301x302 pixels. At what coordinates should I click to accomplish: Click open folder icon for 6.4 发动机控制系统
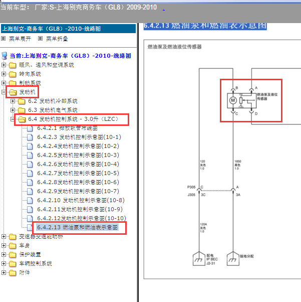tap(22, 119)
